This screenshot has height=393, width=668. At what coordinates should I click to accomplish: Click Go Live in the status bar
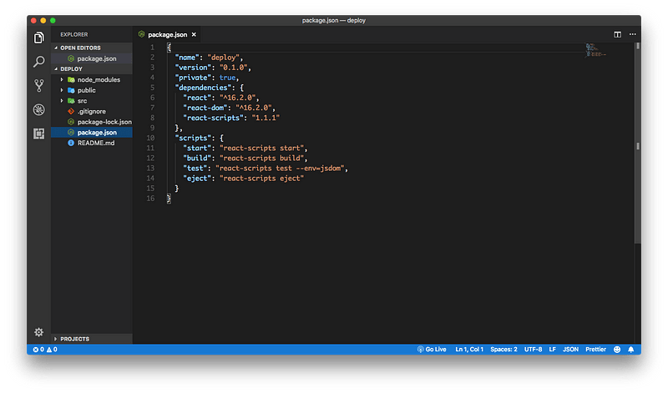point(432,349)
